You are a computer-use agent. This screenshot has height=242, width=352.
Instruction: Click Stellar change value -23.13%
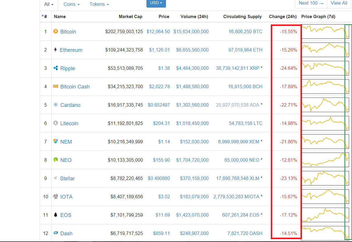(x=289, y=178)
